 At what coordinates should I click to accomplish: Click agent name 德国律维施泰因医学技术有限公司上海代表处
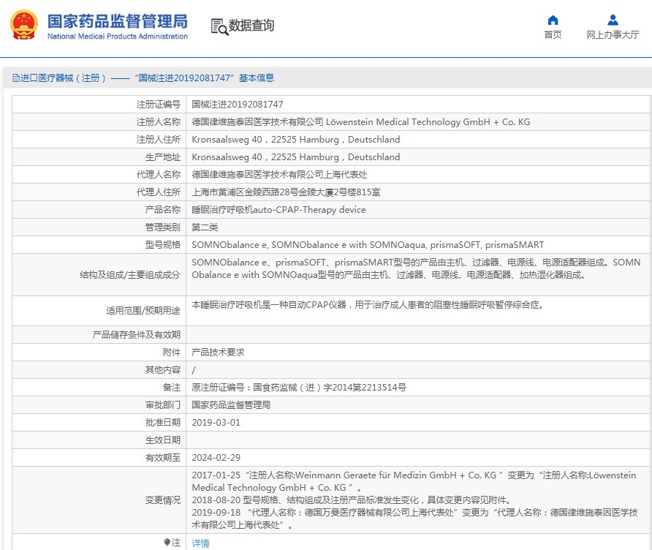279,174
